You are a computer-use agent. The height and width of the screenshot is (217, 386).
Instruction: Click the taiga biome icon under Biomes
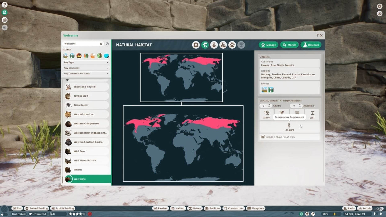(x=271, y=90)
